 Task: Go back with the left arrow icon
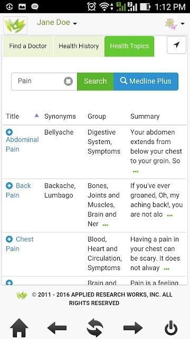click(x=57, y=328)
